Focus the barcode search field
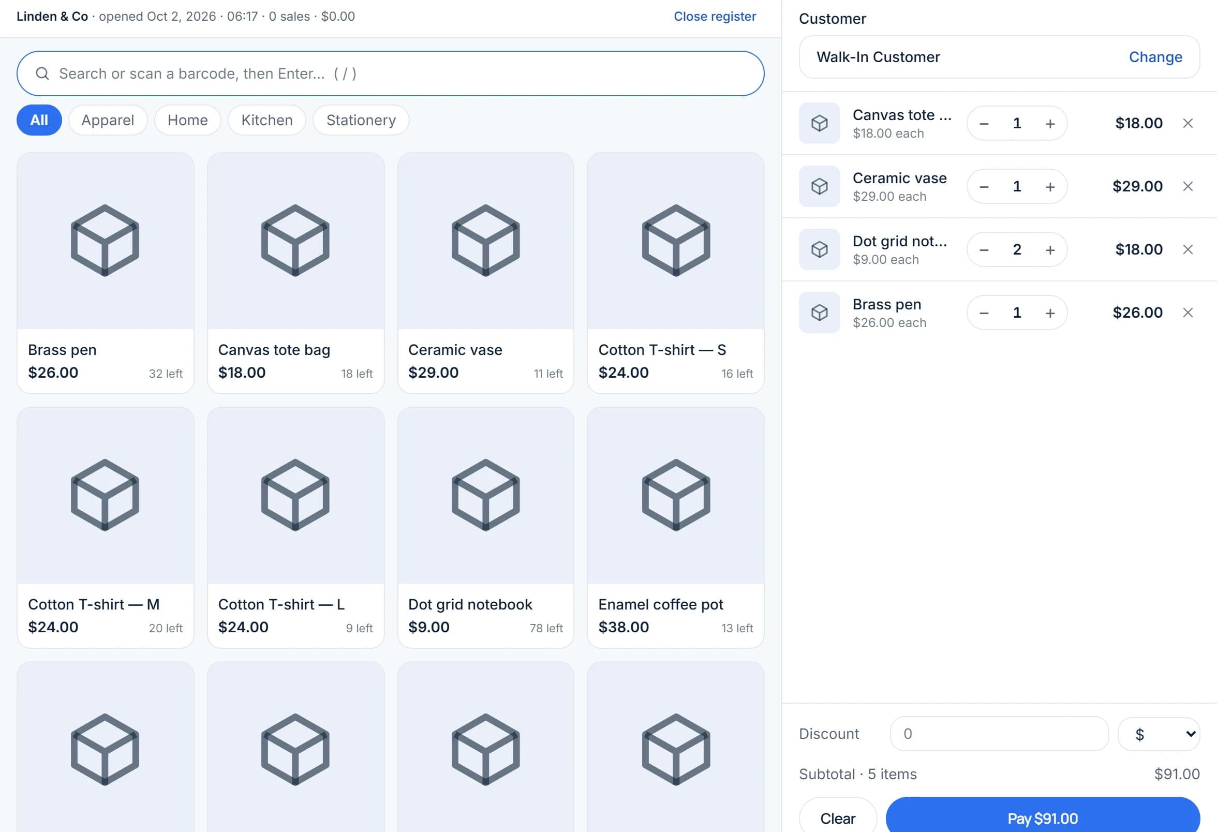 [x=390, y=74]
